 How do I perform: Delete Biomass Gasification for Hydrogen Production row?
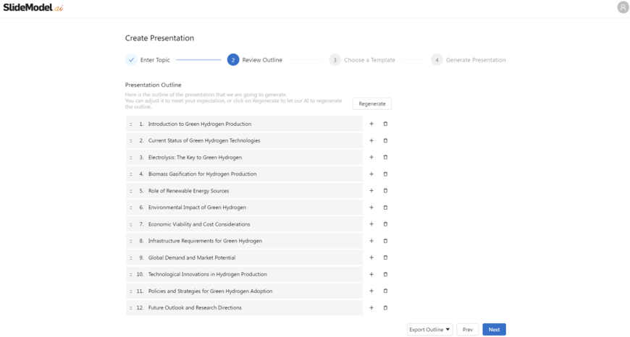tap(385, 174)
